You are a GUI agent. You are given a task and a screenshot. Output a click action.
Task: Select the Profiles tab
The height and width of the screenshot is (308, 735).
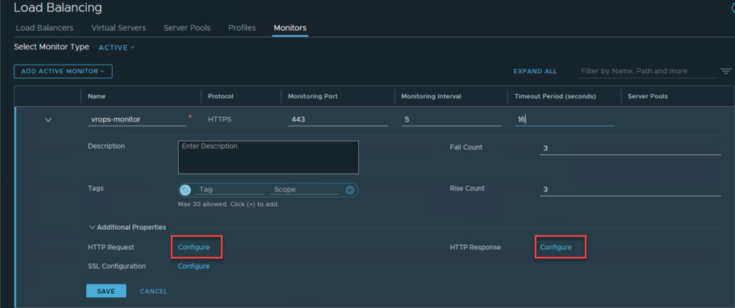click(242, 28)
